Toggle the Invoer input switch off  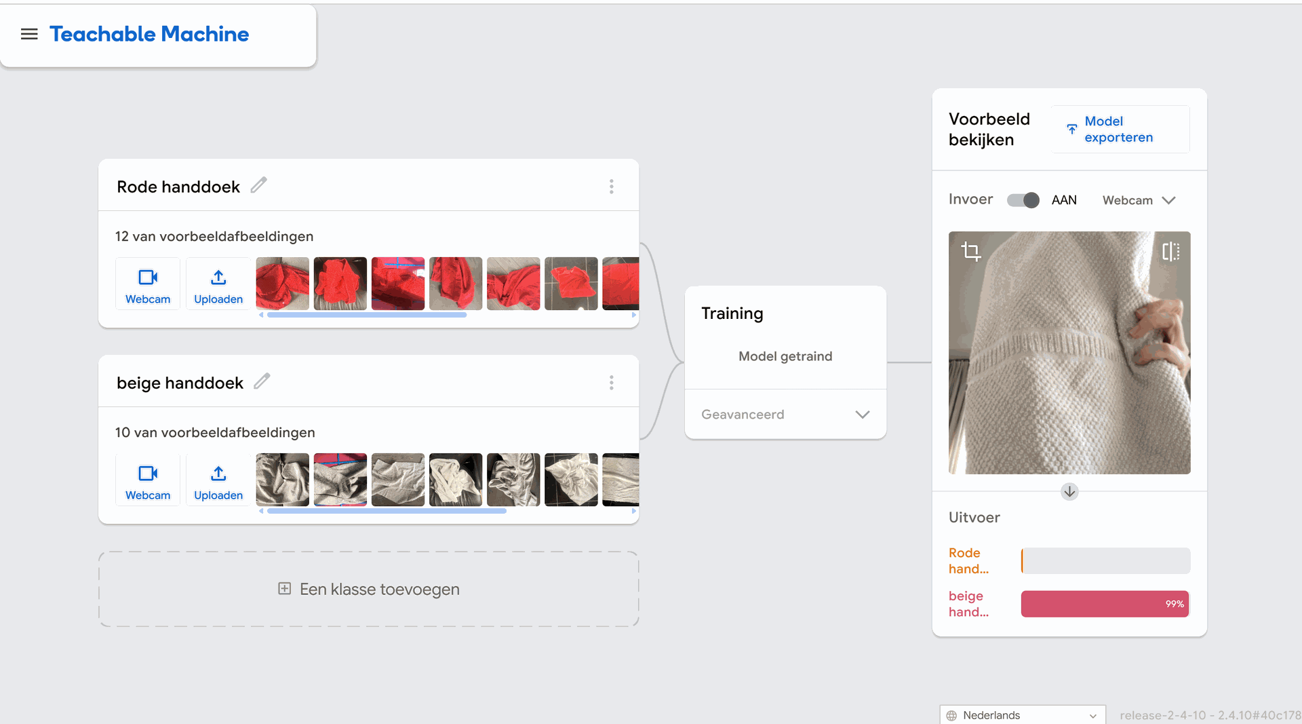pos(1023,200)
